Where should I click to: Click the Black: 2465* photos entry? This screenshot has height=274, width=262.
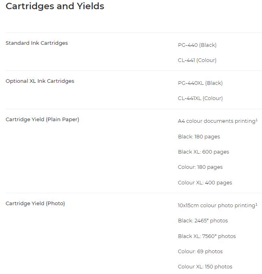(x=203, y=220)
